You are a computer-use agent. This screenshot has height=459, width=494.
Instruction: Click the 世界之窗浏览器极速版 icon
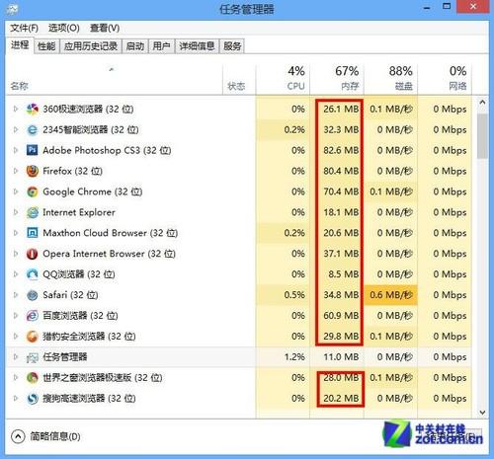click(x=33, y=378)
